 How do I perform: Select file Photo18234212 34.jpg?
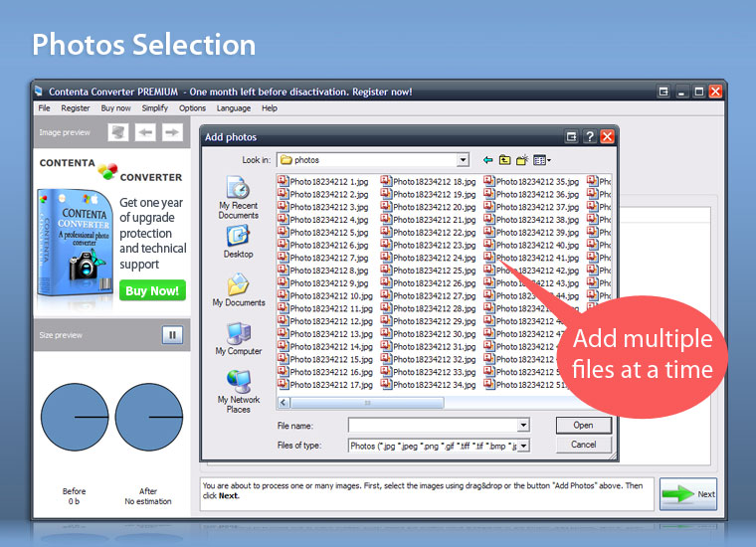[428, 385]
